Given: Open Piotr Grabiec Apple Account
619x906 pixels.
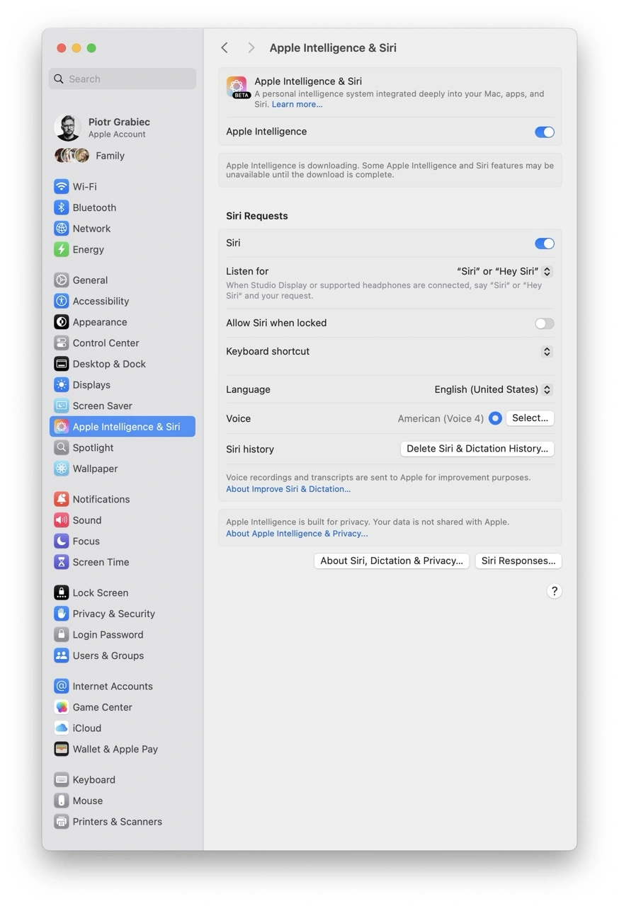Looking at the screenshot, I should click(103, 127).
